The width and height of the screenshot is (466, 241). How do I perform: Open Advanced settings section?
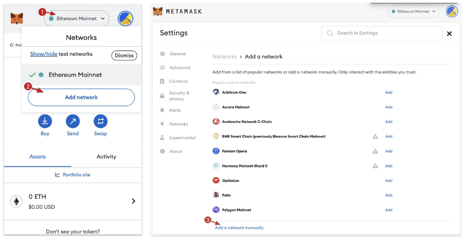180,68
